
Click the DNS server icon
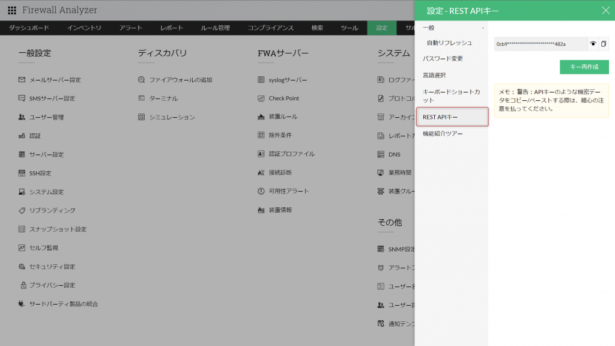point(381,154)
